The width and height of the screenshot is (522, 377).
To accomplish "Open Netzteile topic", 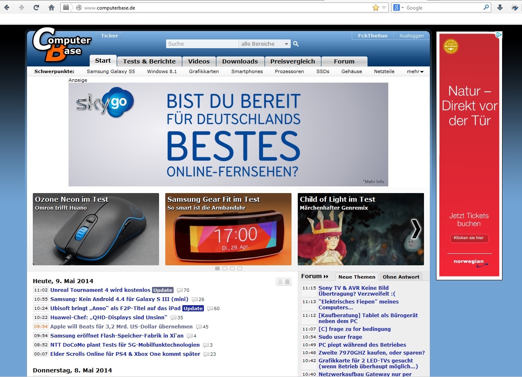I will click(384, 71).
